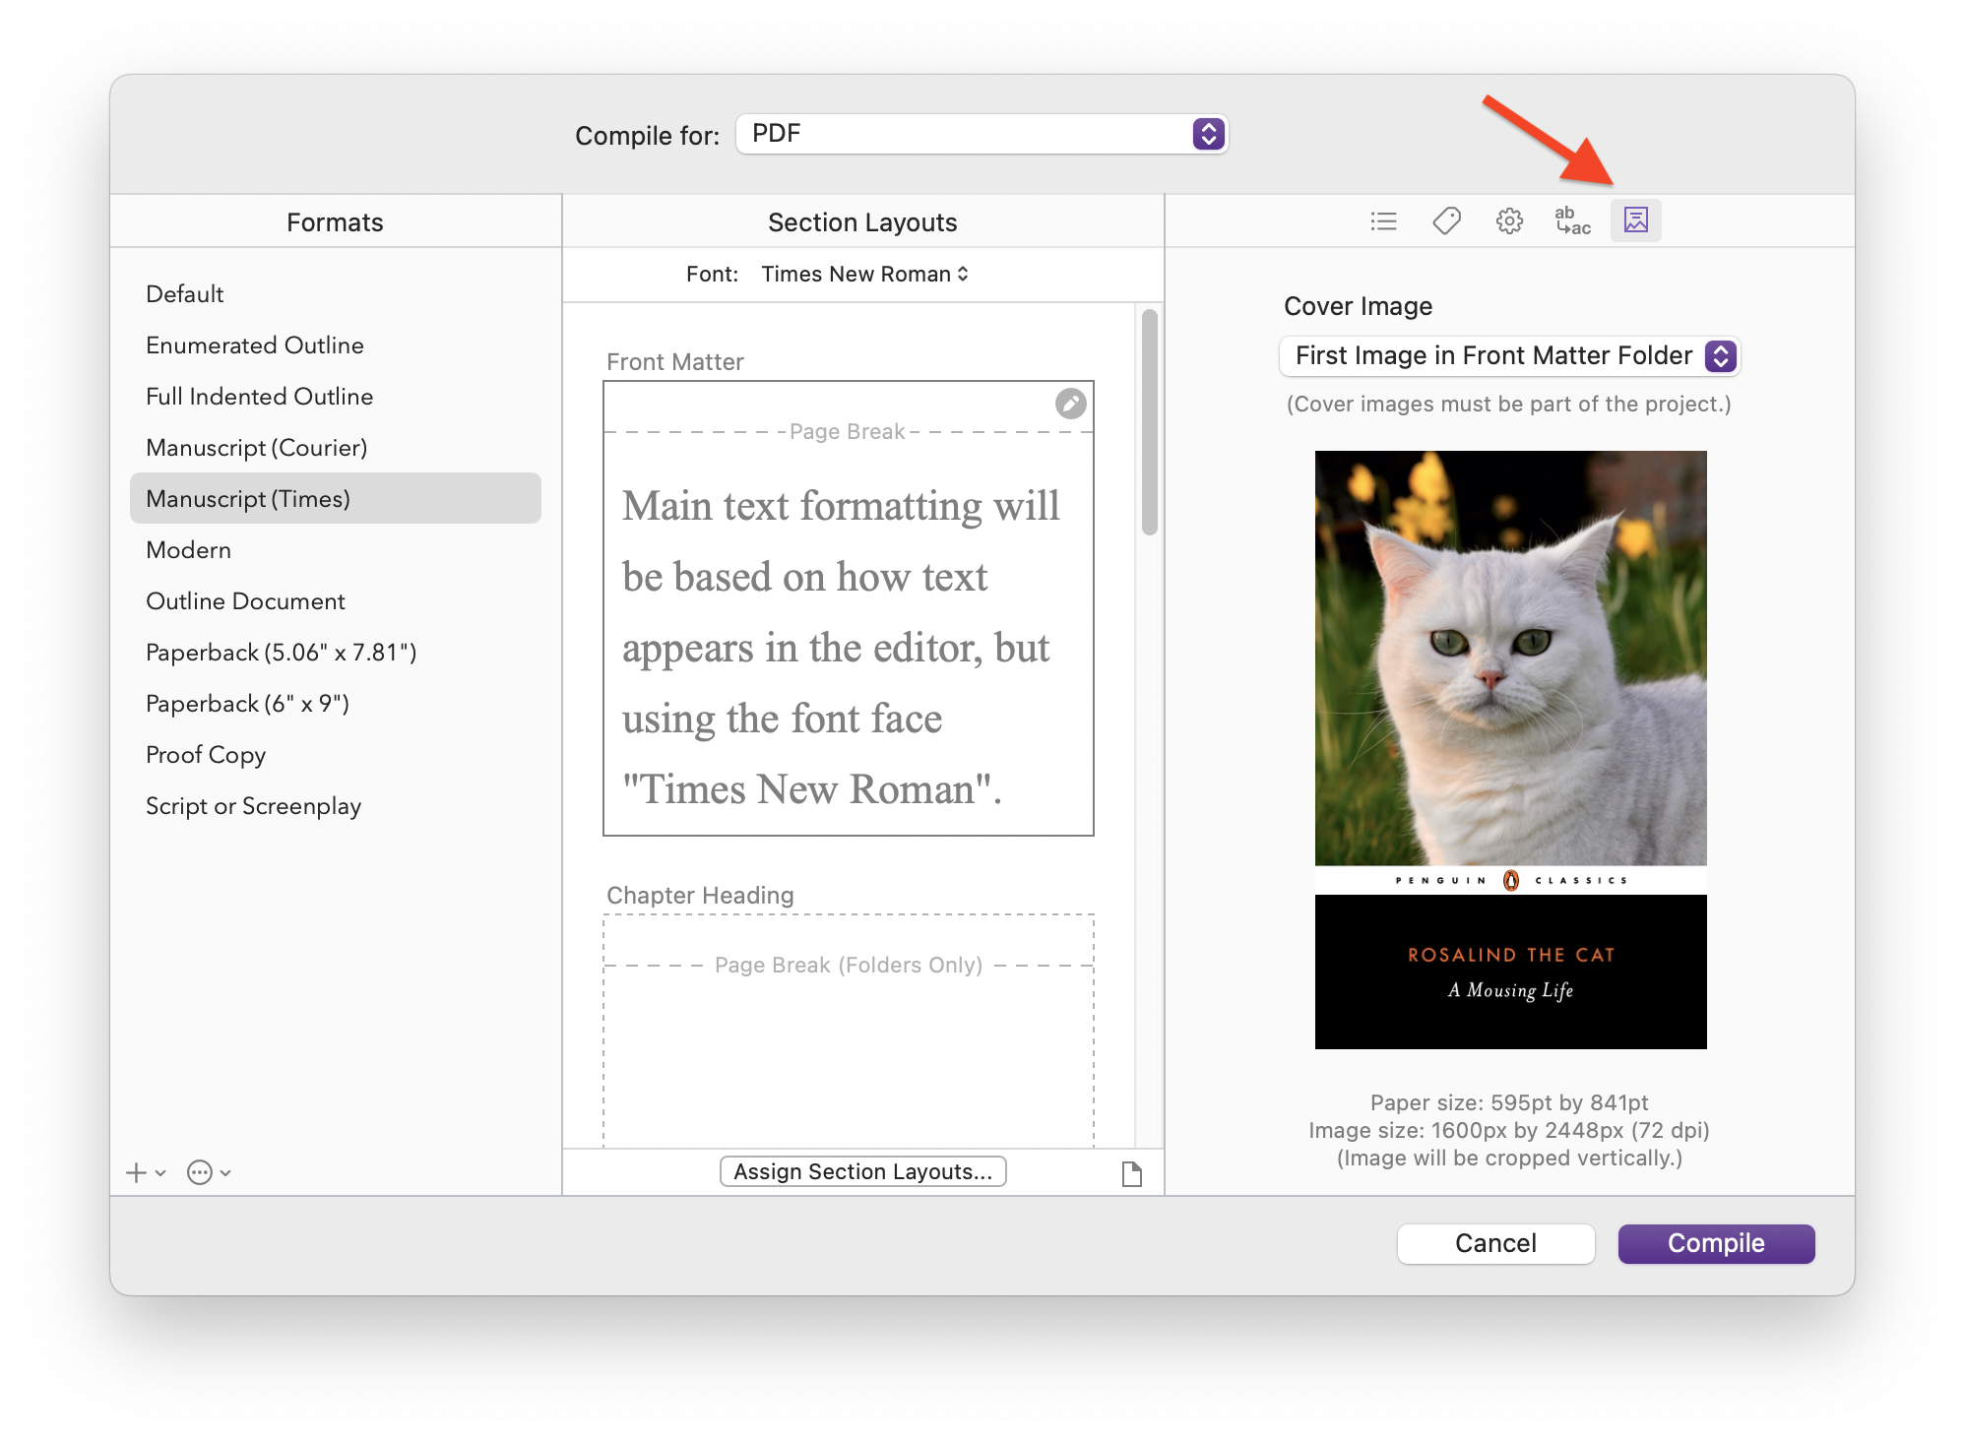Open the metadata tag tab icon
Image resolution: width=1965 pixels, height=1441 pixels.
tap(1446, 220)
